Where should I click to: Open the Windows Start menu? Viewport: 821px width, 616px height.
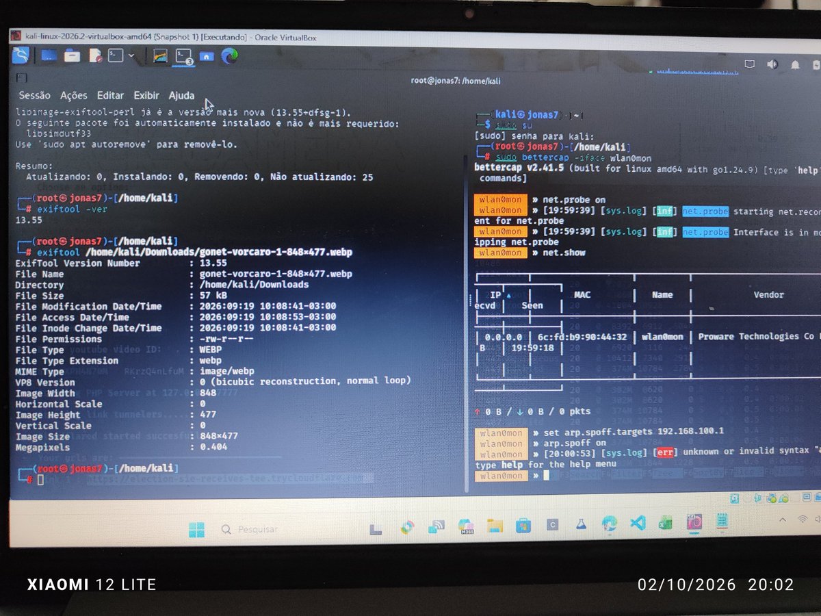pos(195,529)
